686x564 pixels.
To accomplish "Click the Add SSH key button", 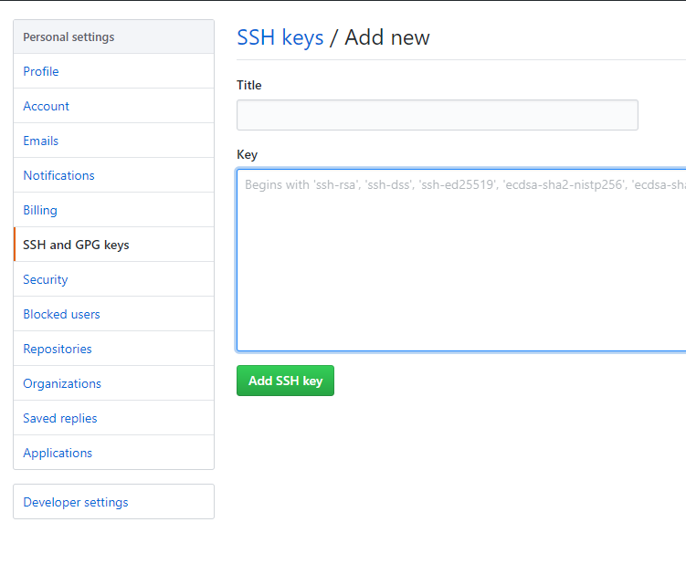I will 285,381.
